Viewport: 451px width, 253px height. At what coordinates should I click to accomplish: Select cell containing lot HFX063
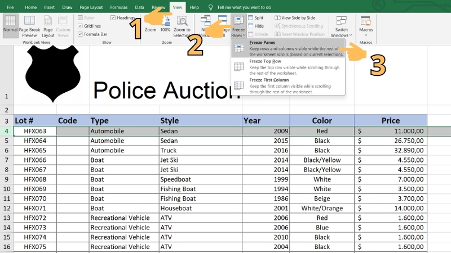pos(35,131)
